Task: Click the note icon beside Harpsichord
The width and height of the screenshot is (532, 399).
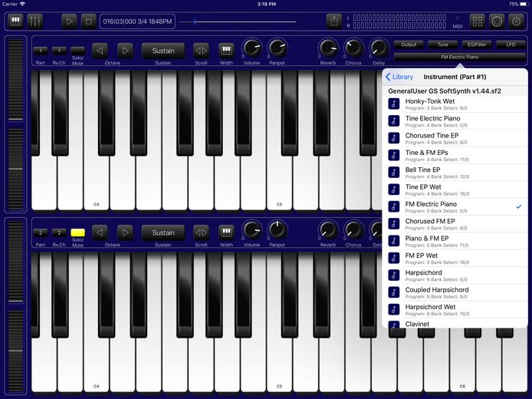Action: point(393,275)
